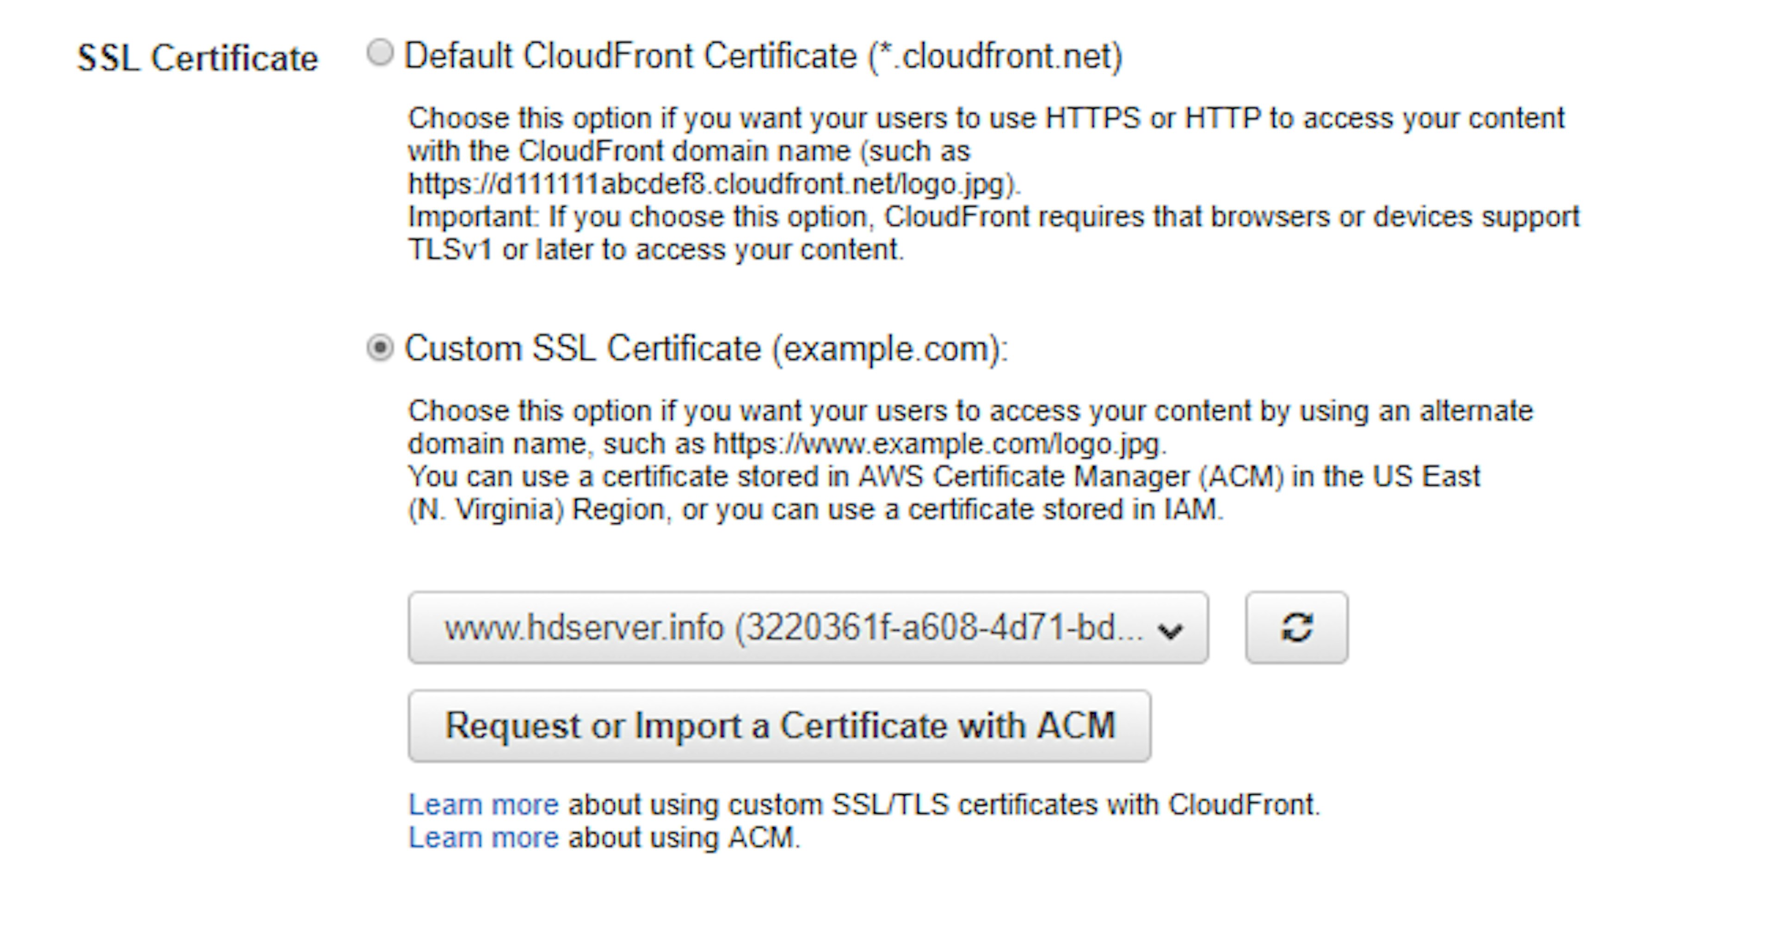Click the AWS Certificate Manager (ACM) sentence
Screen dimensions: 1776x938
[x=943, y=477]
